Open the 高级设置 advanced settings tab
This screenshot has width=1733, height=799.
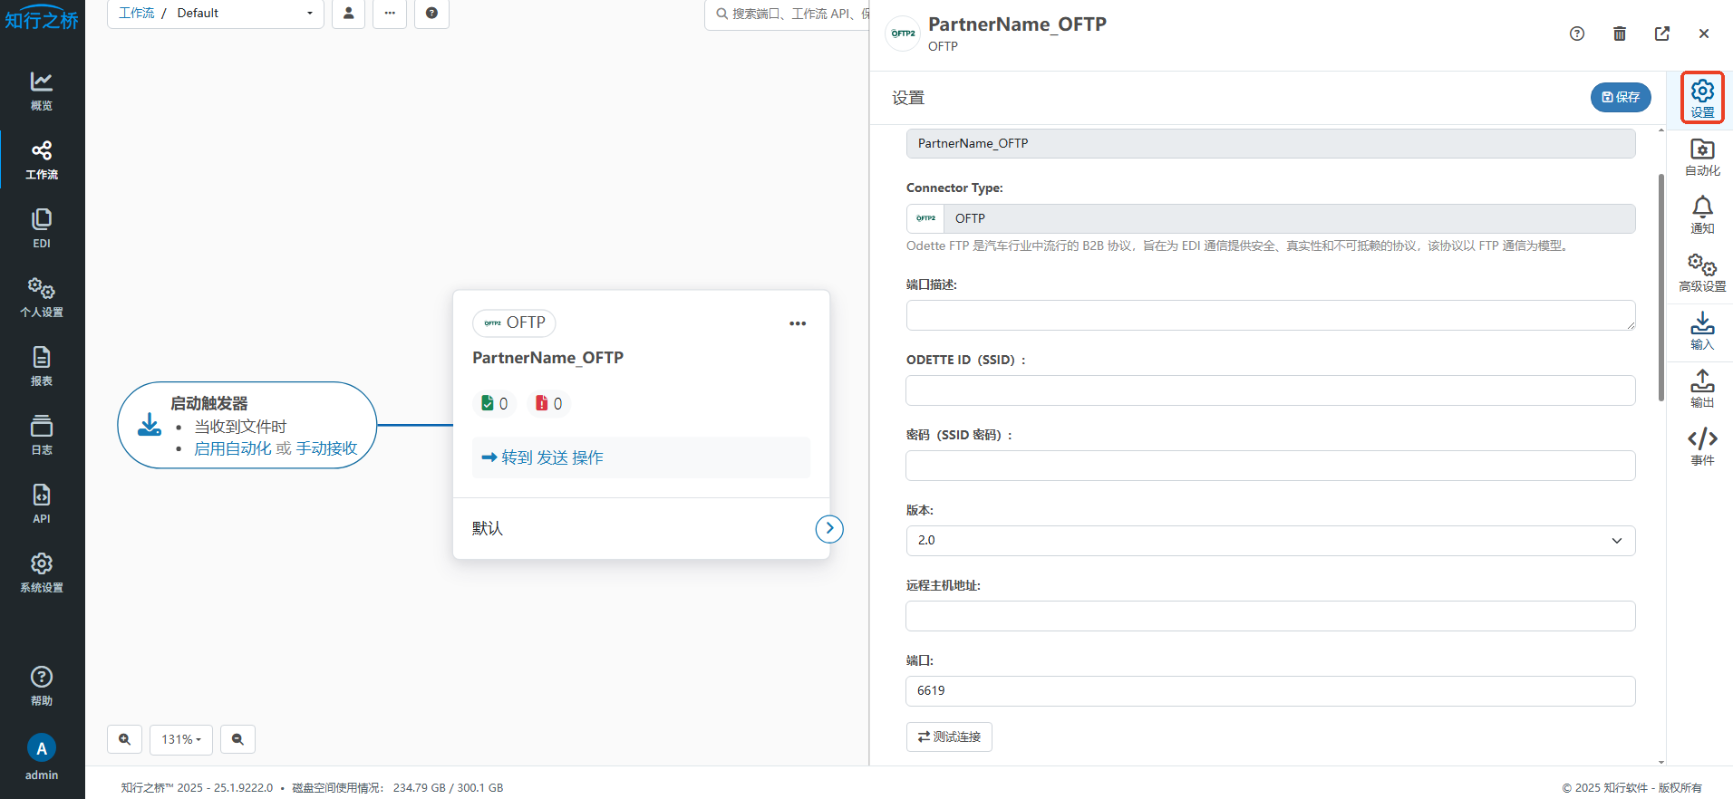click(x=1701, y=273)
